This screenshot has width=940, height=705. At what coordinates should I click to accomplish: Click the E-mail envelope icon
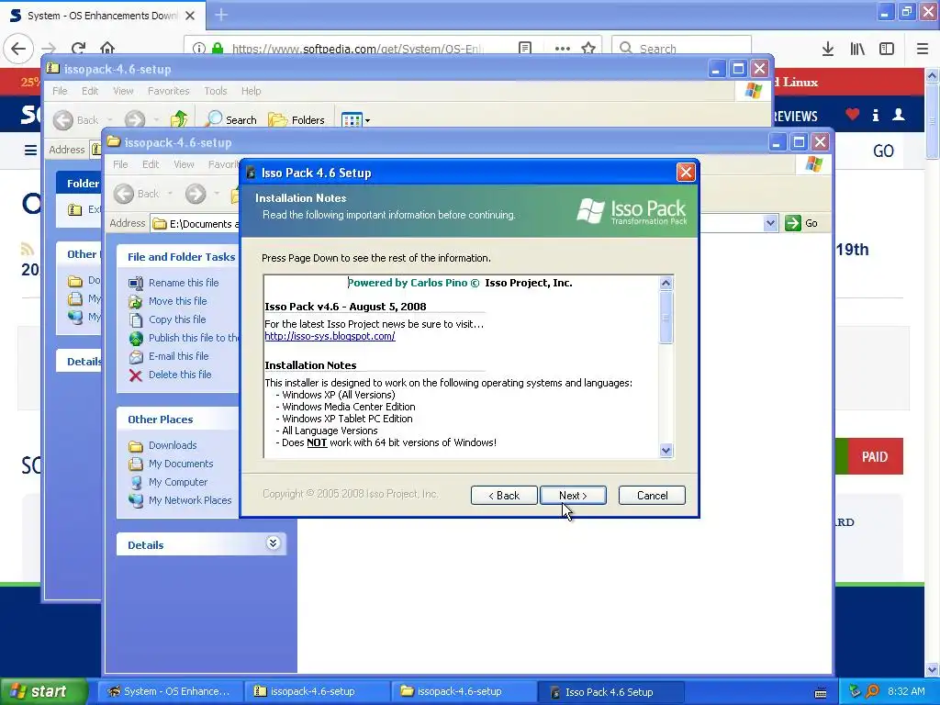coord(136,357)
